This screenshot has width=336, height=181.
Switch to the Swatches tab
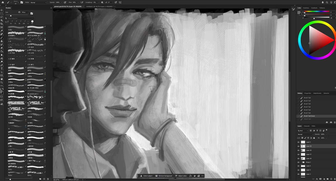[306, 8]
